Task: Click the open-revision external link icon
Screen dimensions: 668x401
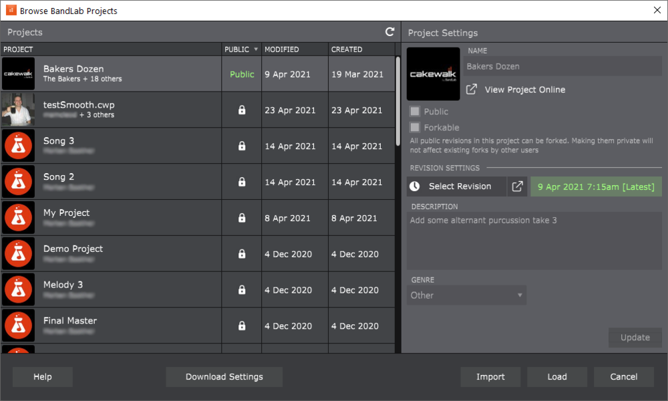Action: pos(517,186)
